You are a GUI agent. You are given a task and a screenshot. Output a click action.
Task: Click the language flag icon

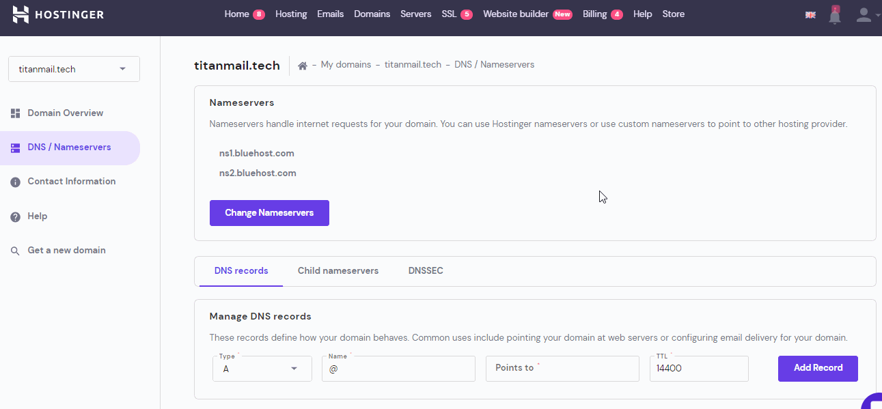point(810,15)
